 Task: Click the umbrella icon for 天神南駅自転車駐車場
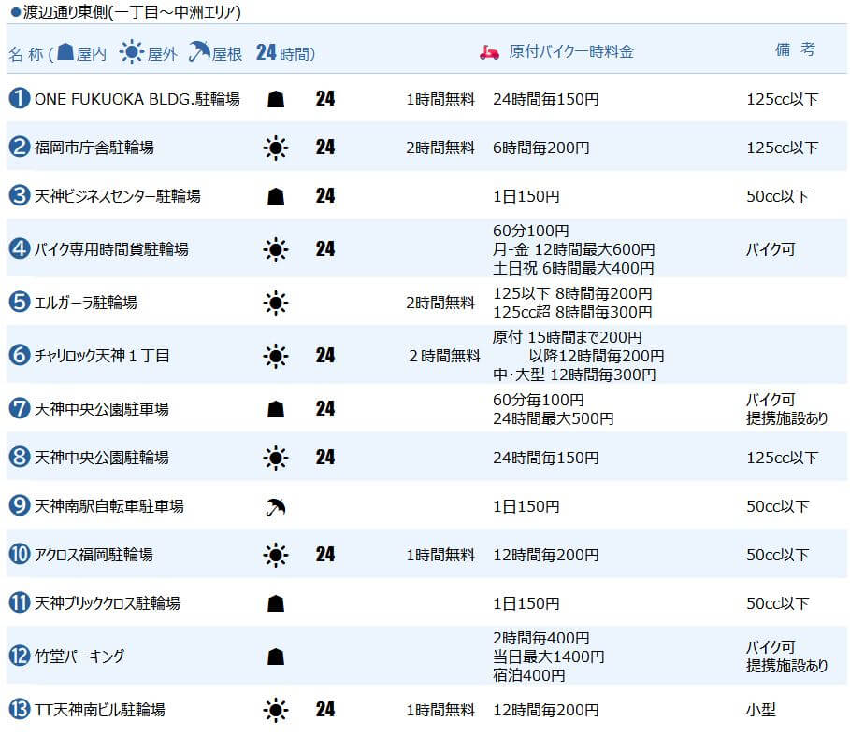pos(276,507)
